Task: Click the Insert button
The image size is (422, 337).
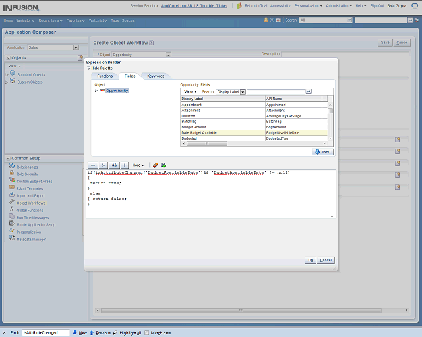Action: tap(322, 151)
